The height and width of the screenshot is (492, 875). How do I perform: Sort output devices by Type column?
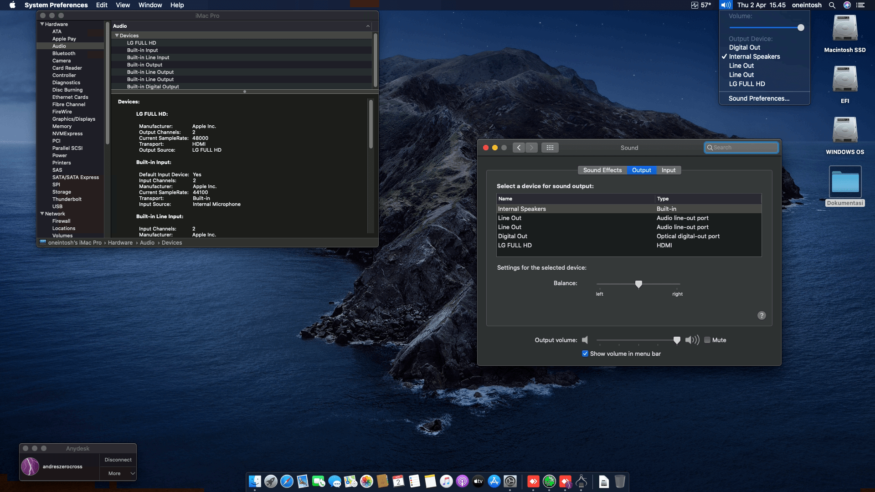click(708, 199)
